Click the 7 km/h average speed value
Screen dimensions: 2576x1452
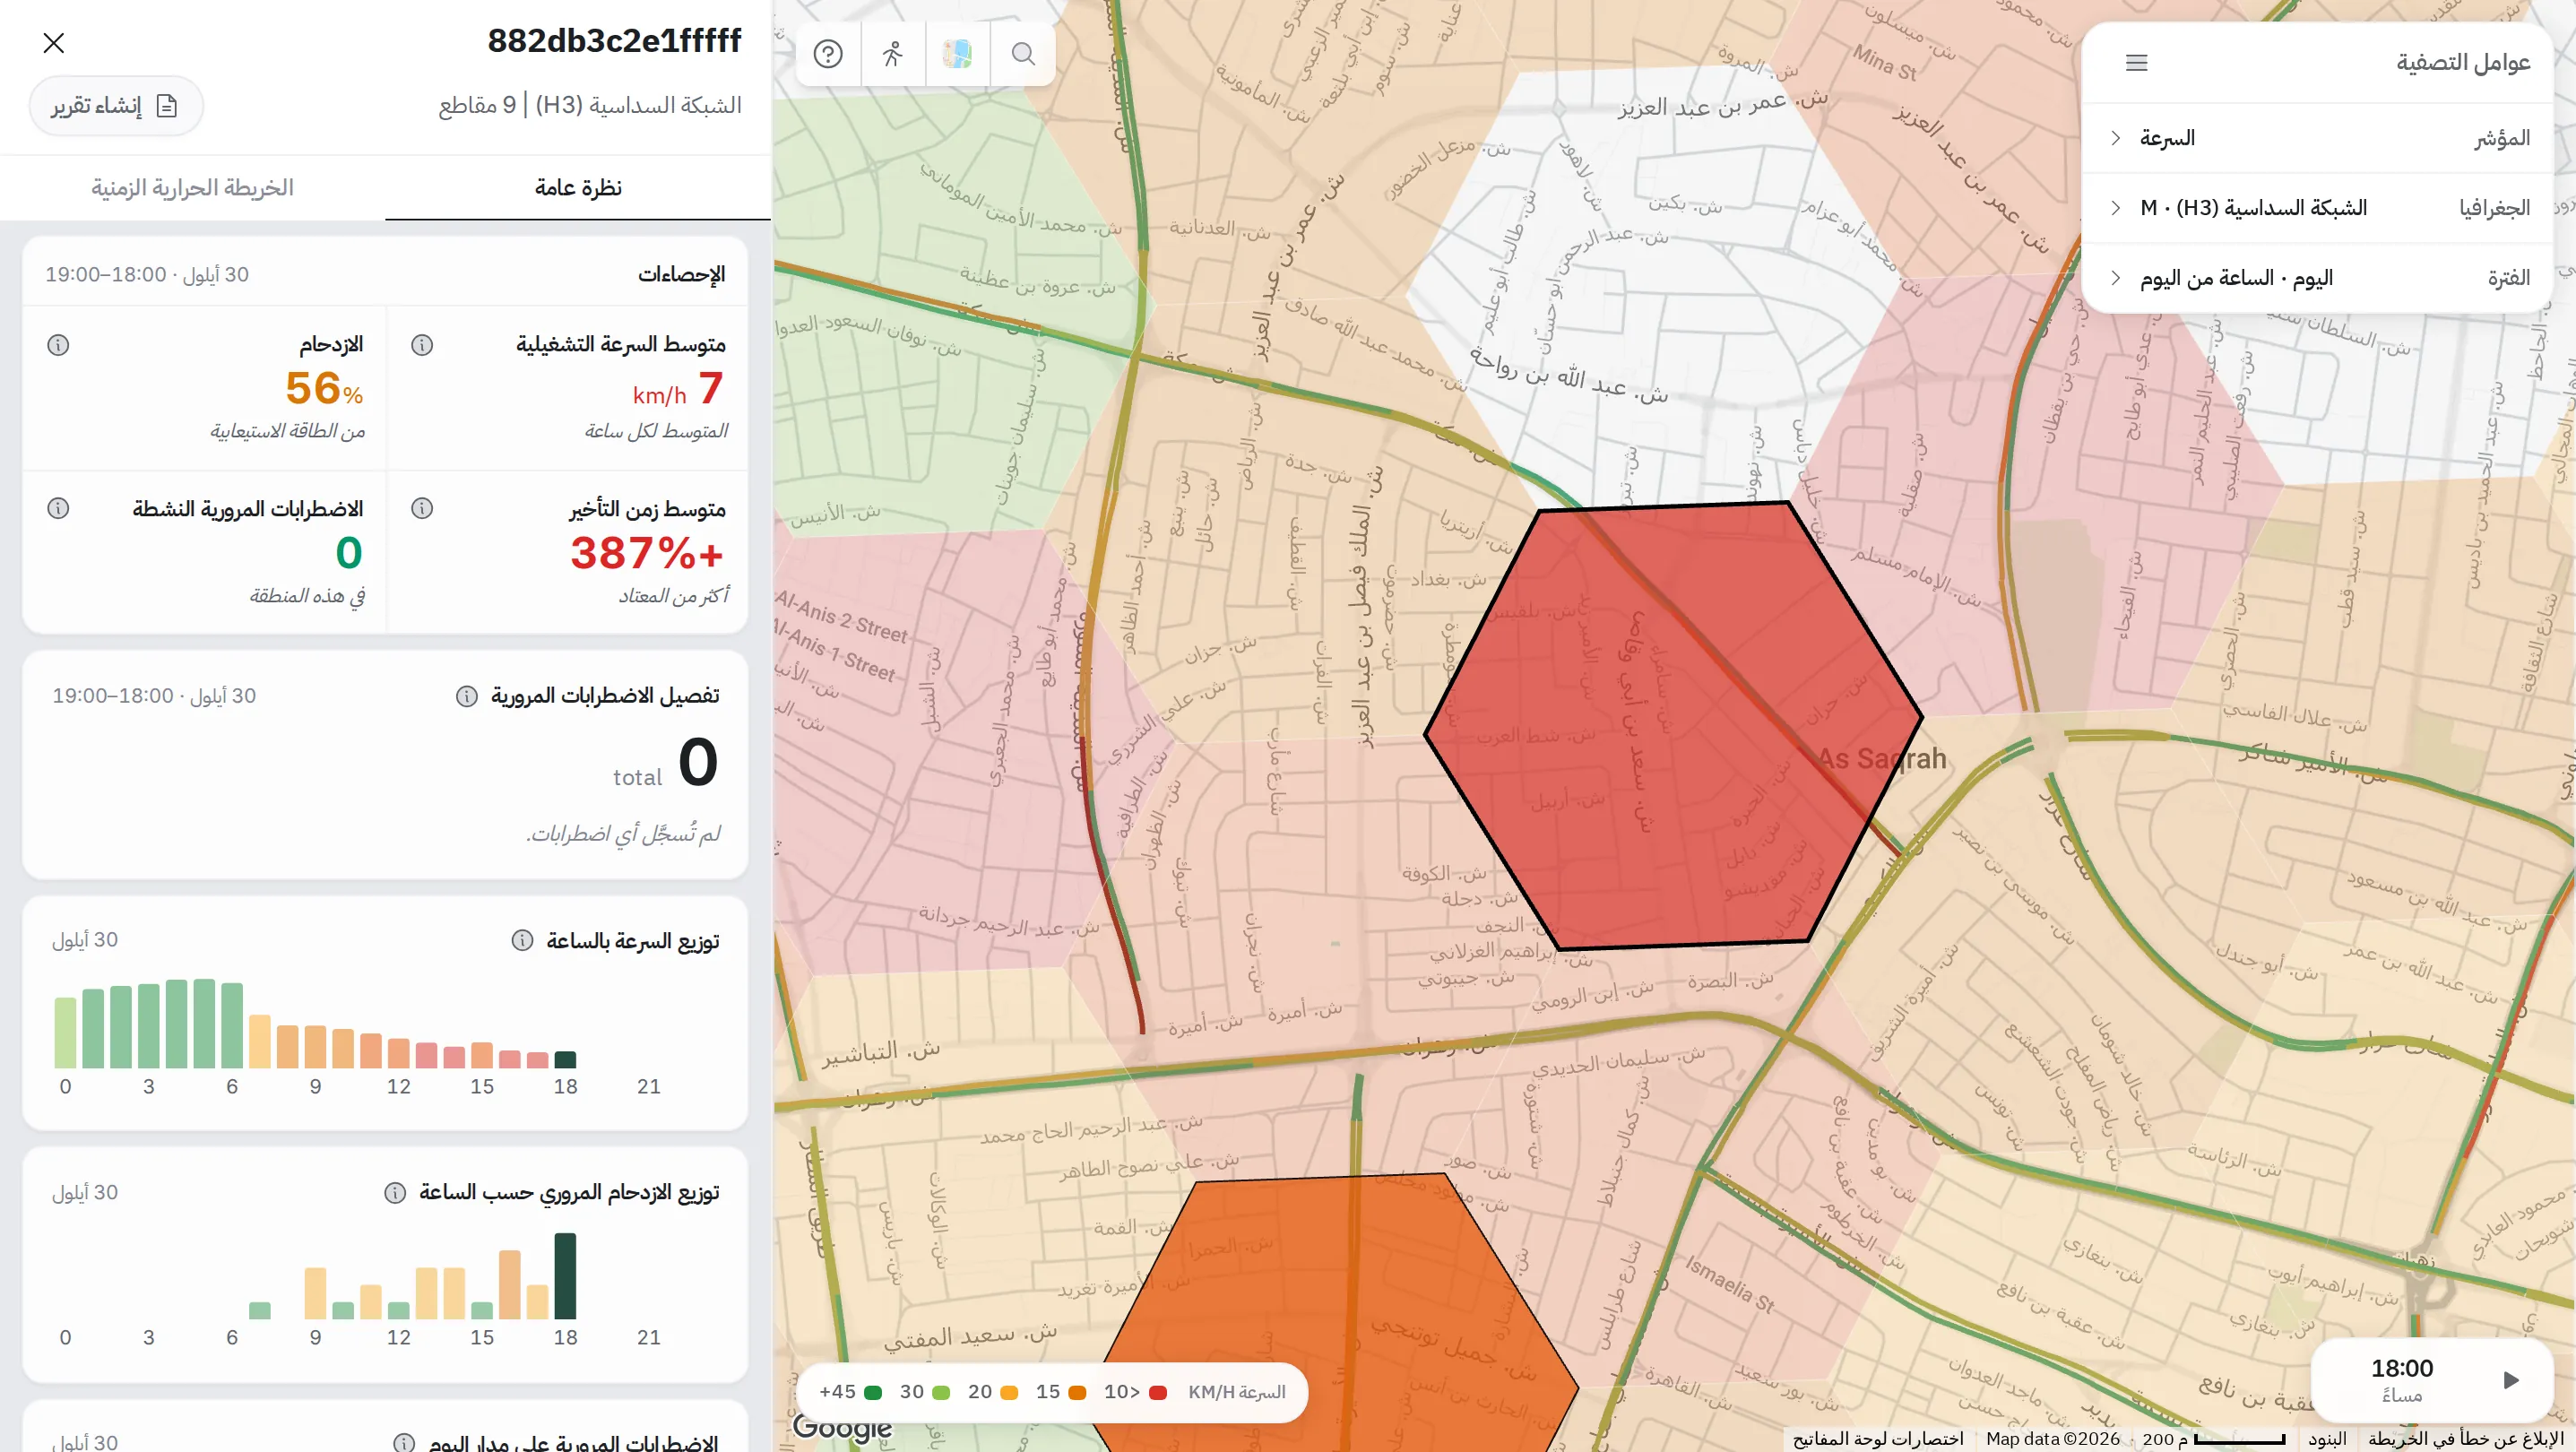point(678,389)
